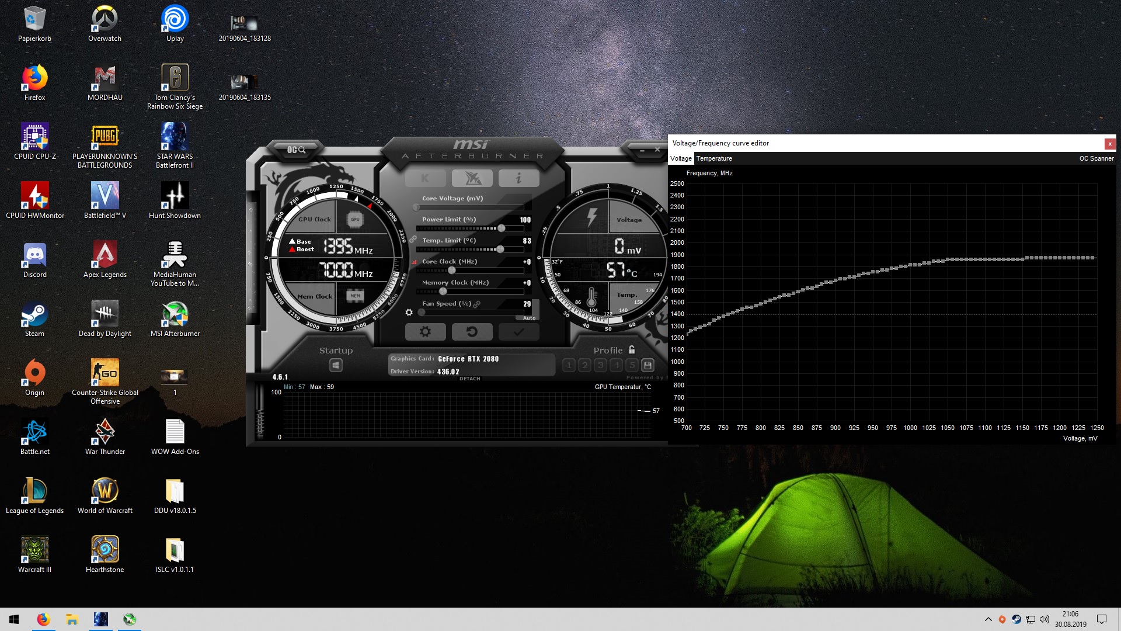Click the Power Limit slider handle
This screenshot has width=1121, height=631.
click(x=501, y=228)
